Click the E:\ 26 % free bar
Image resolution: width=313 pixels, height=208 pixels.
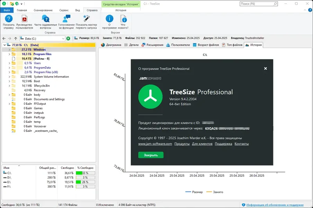point(85,182)
